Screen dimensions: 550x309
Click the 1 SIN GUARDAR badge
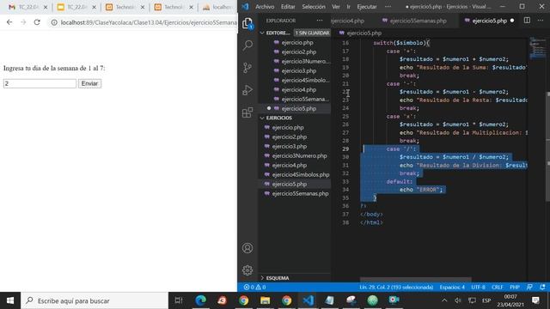pos(312,33)
